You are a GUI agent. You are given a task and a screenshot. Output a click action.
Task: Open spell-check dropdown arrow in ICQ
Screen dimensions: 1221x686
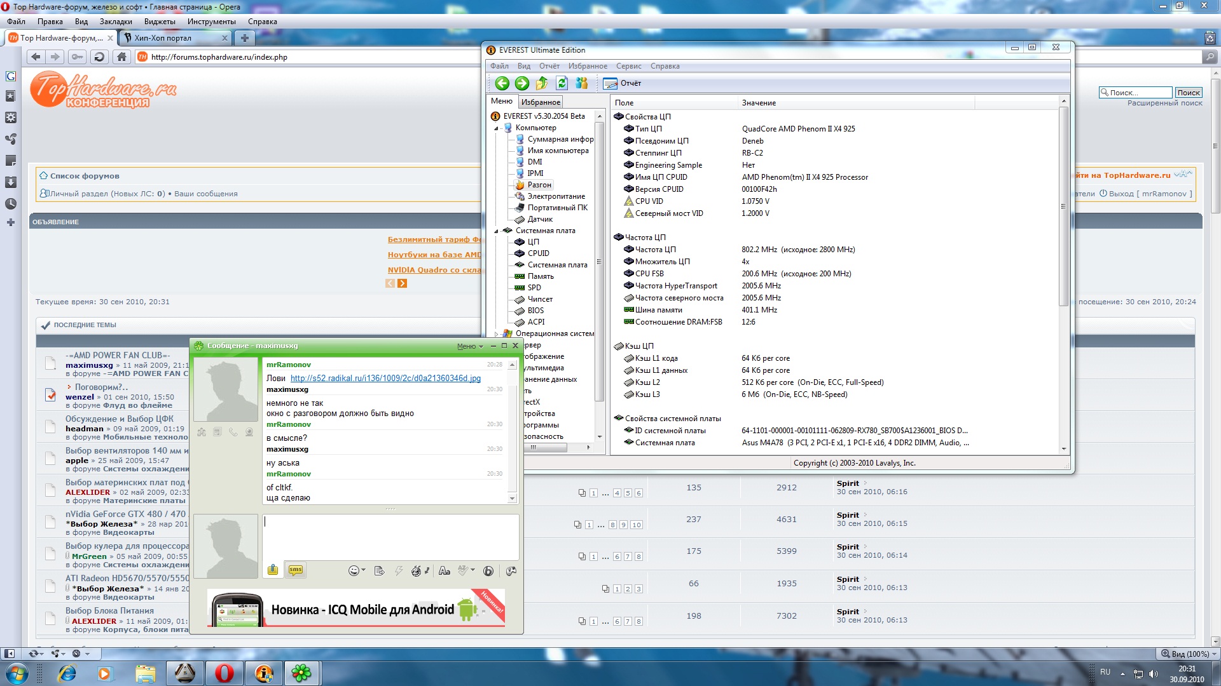click(x=473, y=570)
